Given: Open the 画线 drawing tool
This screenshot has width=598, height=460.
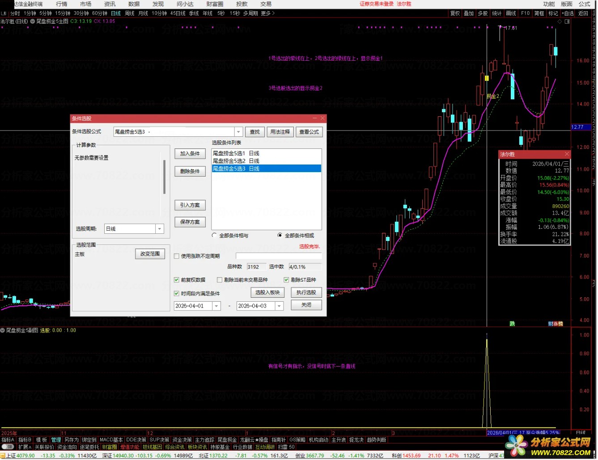Looking at the screenshot, I should (511, 13).
